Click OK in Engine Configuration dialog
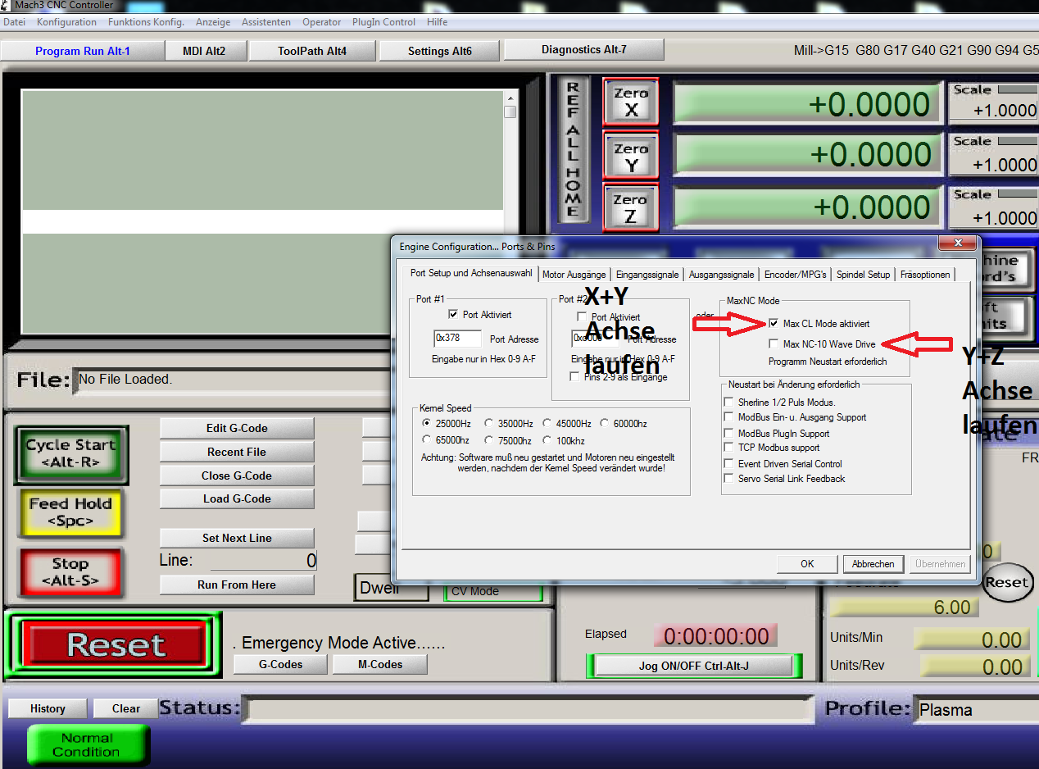The width and height of the screenshot is (1039, 769). [807, 564]
